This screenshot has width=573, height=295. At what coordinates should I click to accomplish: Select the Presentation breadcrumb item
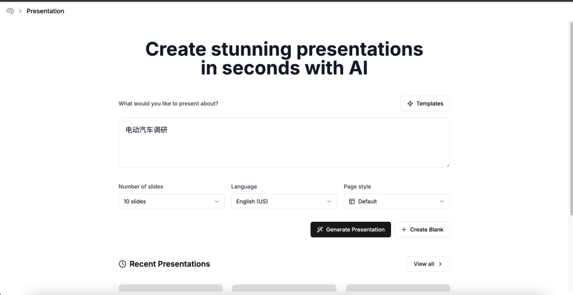(x=45, y=11)
